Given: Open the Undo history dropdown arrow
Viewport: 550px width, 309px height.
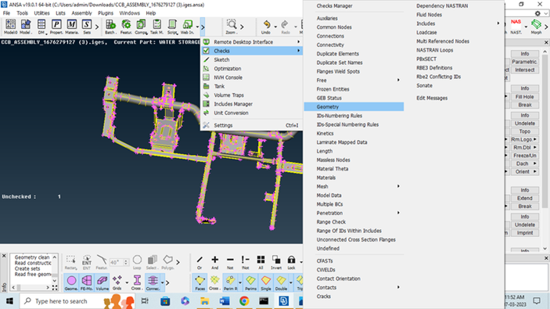Looking at the screenshot, I should coord(275,27).
